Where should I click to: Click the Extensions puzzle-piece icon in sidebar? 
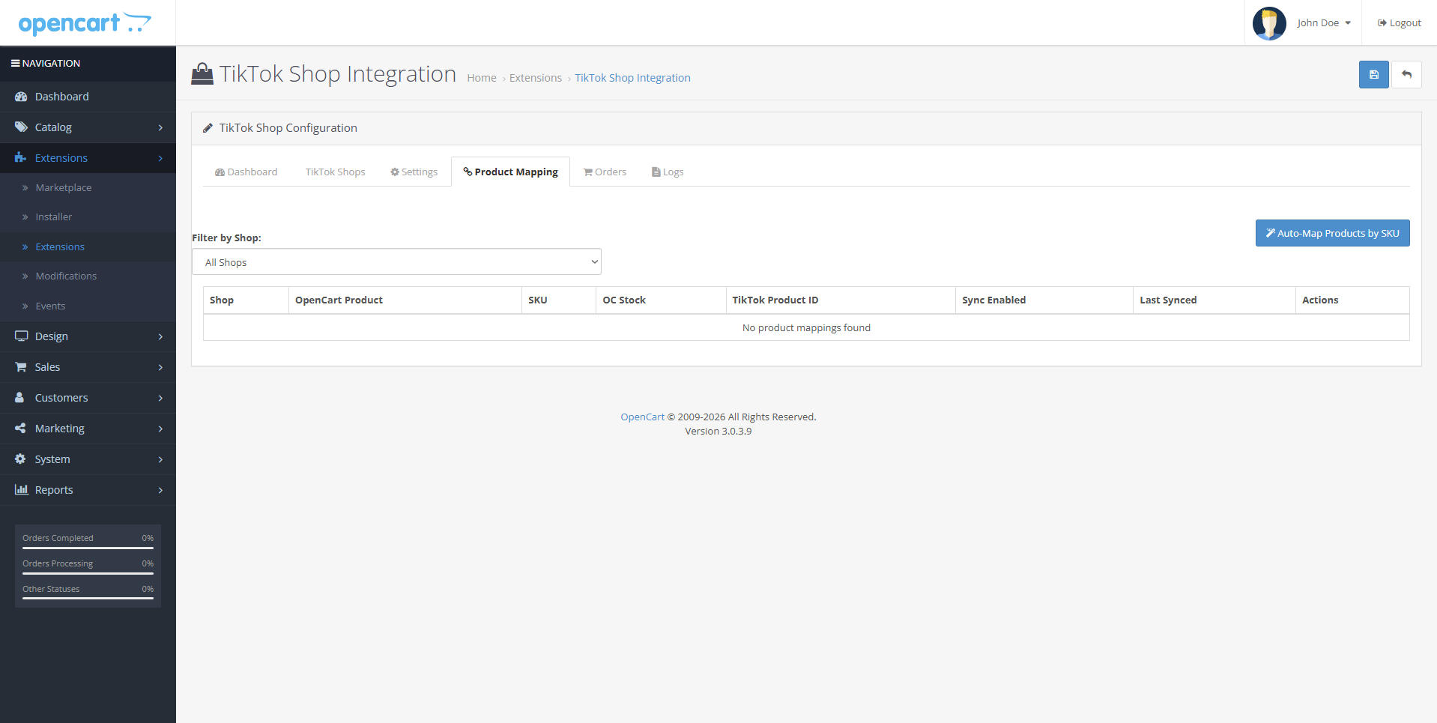coord(21,158)
